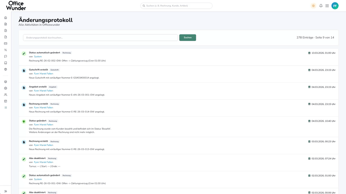Toggle the sun theme switch
The width and height of the screenshot is (346, 194).
[313, 6]
